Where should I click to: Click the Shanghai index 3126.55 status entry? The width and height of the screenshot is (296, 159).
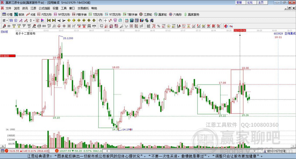(x=28, y=151)
